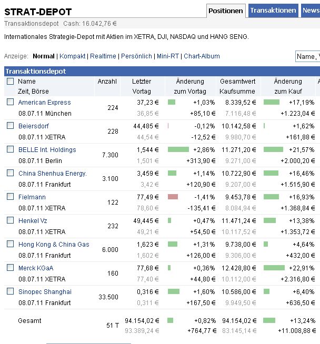320x344 pixels.
Task: Click Henkel Vz change +54,50 €
Action: pos(203,232)
